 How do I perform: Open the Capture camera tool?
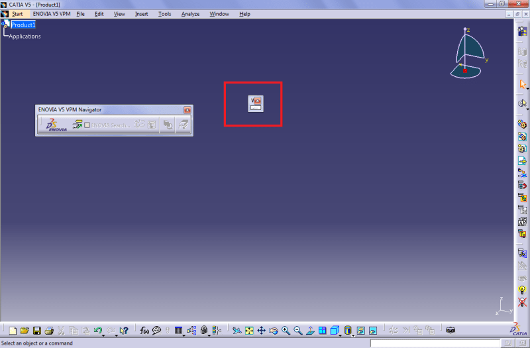click(x=450, y=330)
